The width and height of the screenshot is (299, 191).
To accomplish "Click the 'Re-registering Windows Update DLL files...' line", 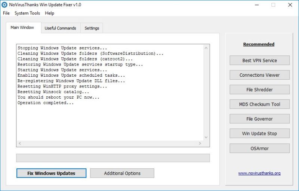I will (71, 81).
